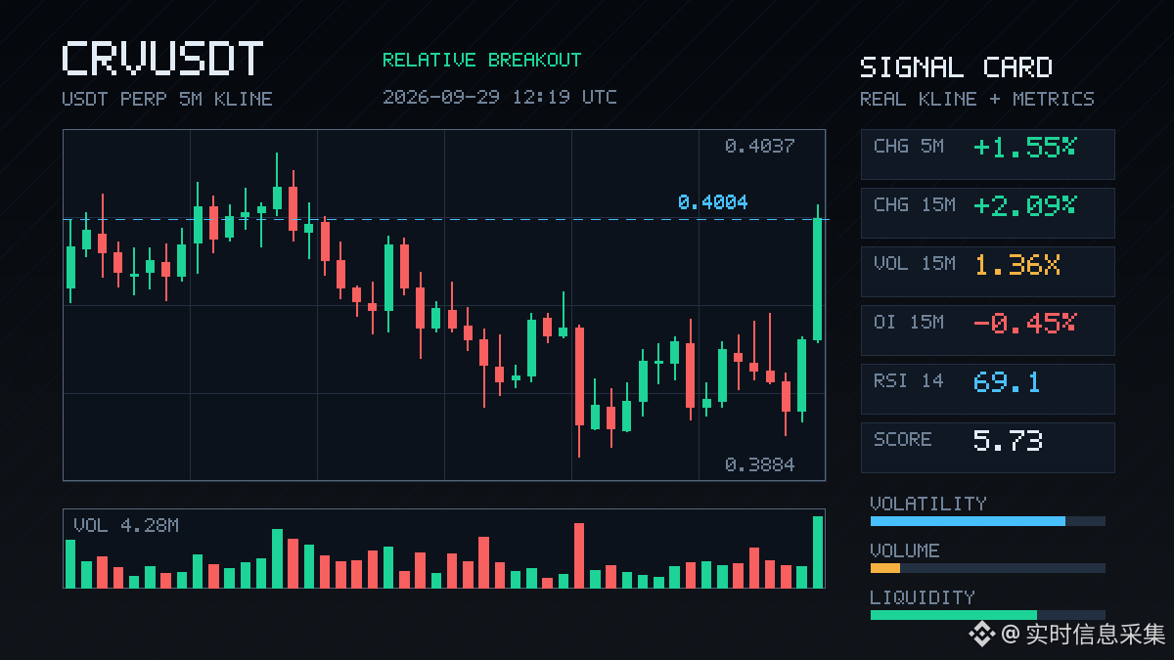The image size is (1174, 660).
Task: Click the green LIQUIDITY bar
Action: [954, 615]
